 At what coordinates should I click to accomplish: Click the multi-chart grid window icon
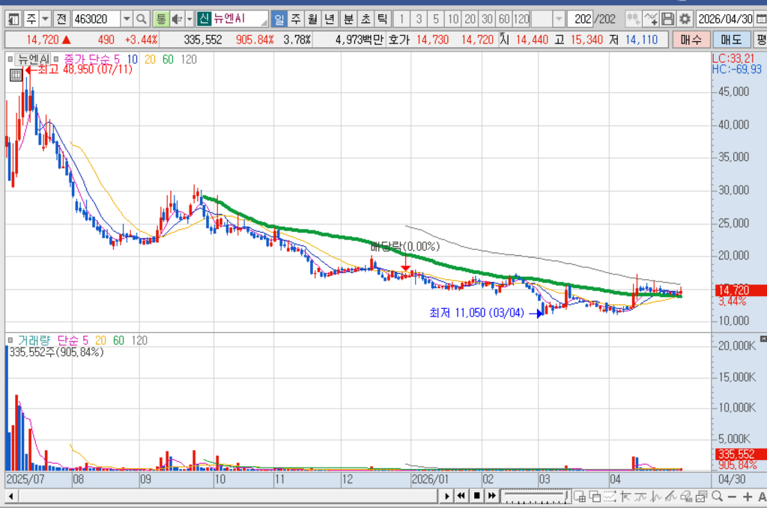(580, 497)
